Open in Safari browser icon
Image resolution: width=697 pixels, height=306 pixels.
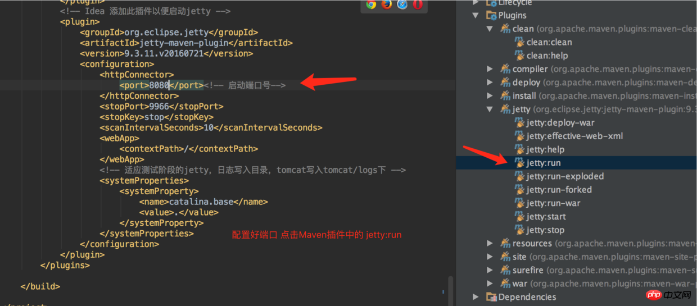[402, 4]
